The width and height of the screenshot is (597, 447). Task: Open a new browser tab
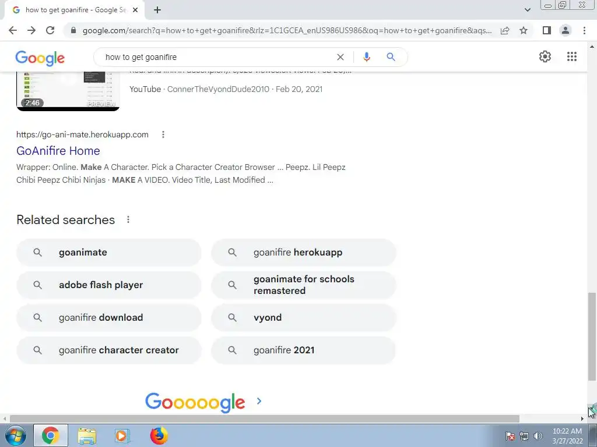[157, 10]
